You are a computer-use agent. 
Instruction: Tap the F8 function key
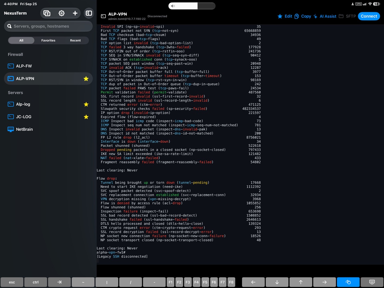pyautogui.click(x=231, y=282)
